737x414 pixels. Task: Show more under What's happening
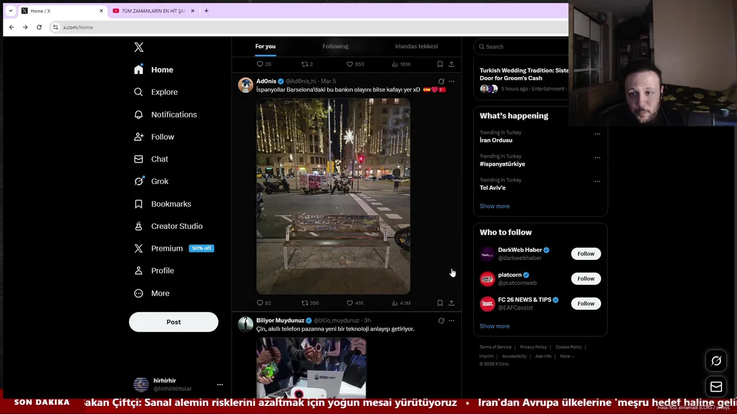(495, 206)
